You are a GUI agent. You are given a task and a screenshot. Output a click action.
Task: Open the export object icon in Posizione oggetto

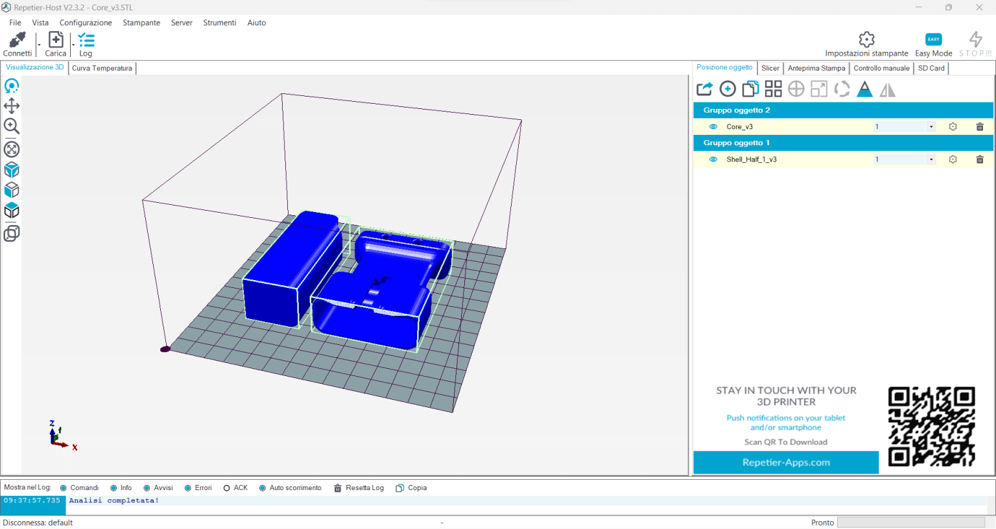704,89
